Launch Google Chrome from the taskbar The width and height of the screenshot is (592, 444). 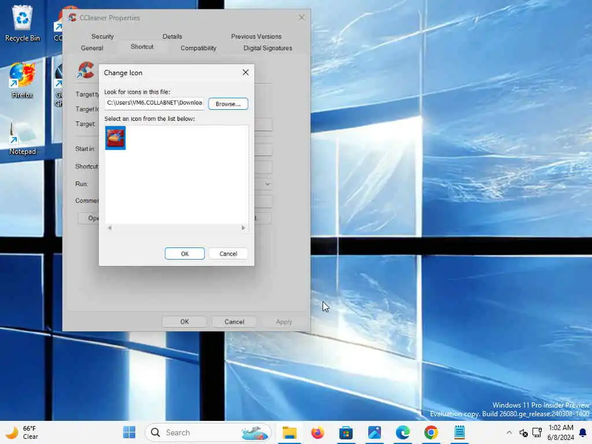[x=431, y=432]
